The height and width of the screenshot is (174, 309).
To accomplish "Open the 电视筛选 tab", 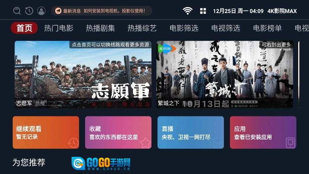I will pos(226,28).
